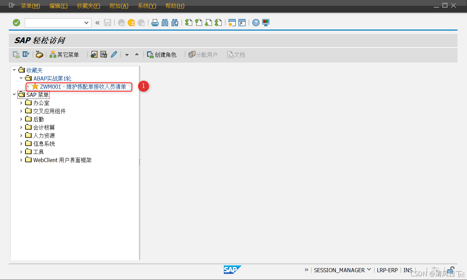Open the blue Help question-mark icon
Screen dimensions: 467x280
256,23
